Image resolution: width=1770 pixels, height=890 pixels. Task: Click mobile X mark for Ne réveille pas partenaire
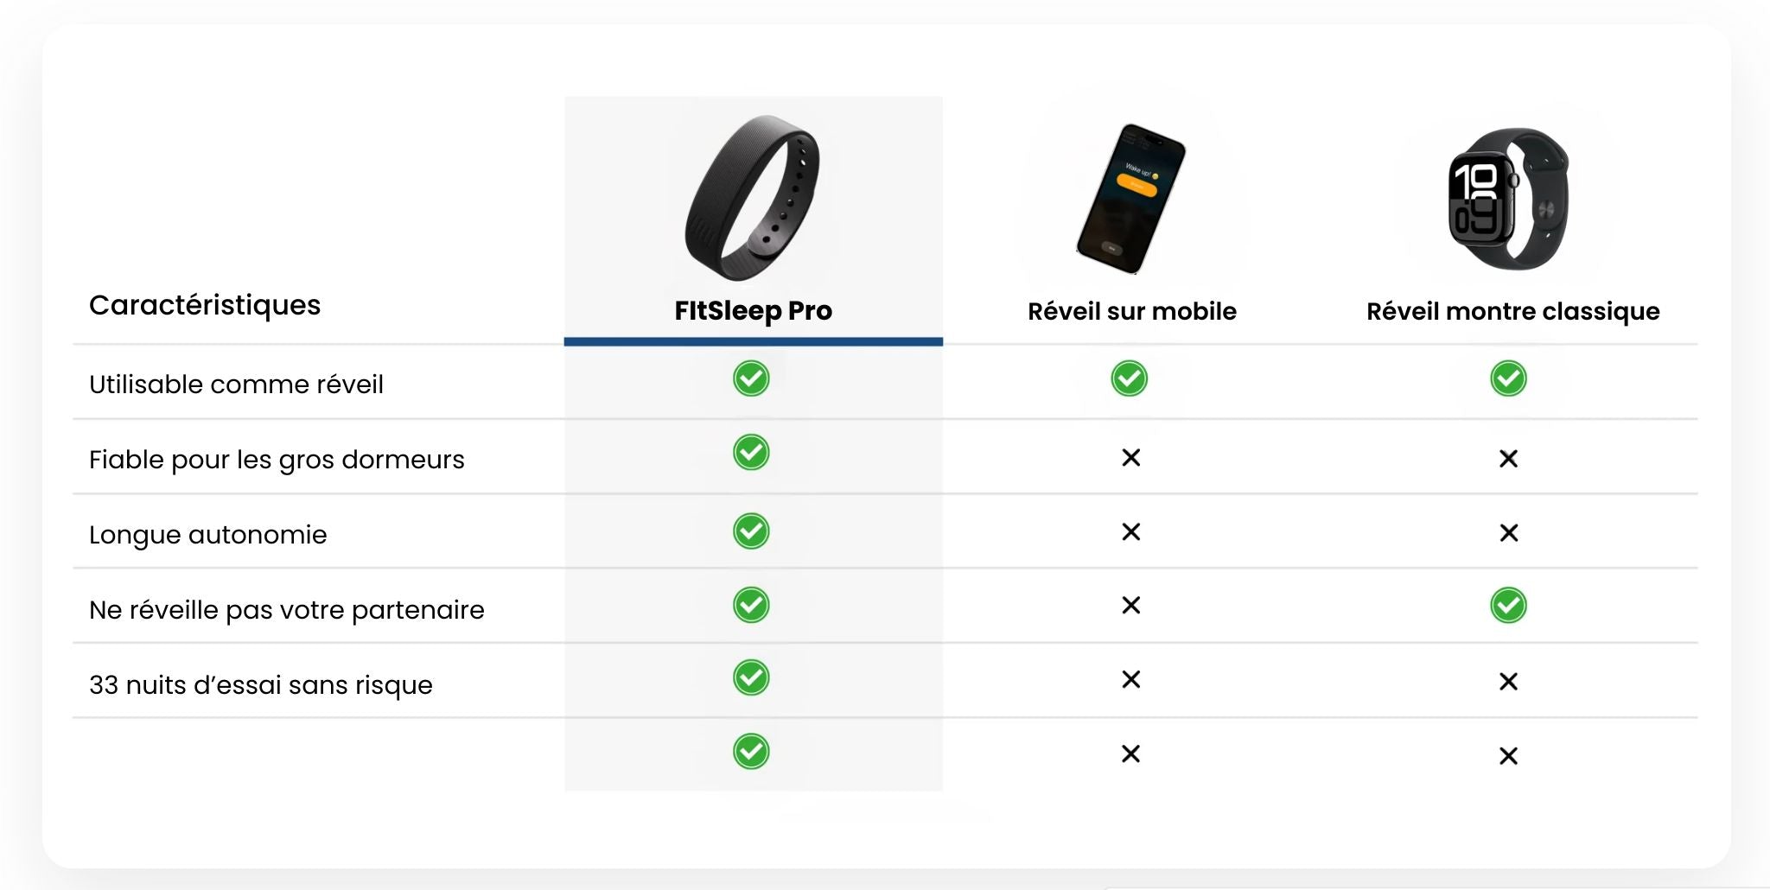1130,606
